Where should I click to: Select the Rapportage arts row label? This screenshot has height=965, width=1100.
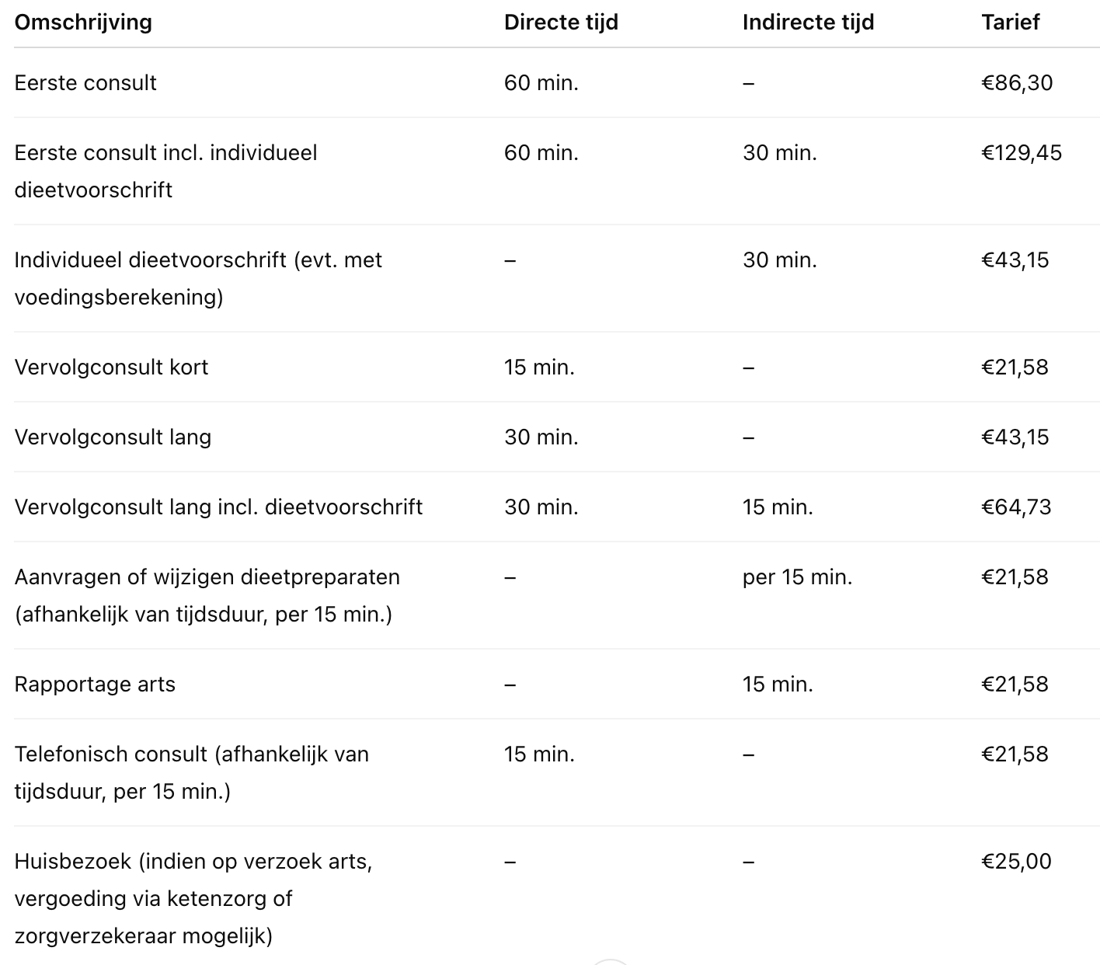click(x=95, y=684)
